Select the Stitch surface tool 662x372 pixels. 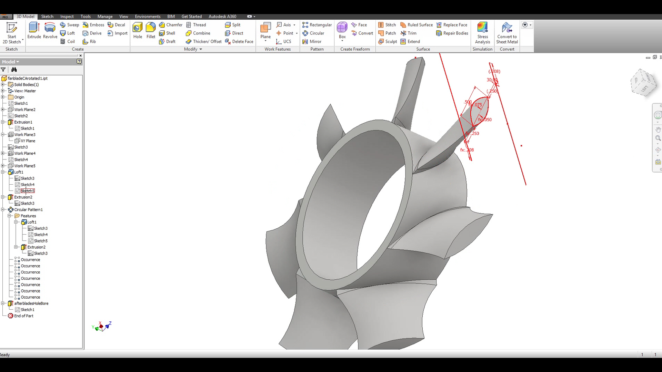click(387, 25)
